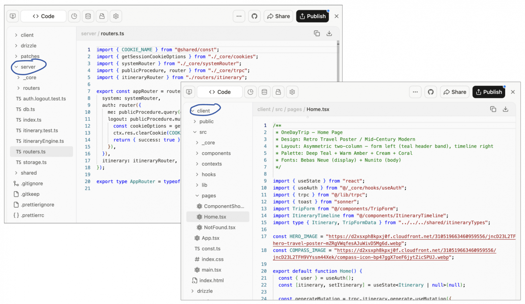Download the Home.tsx file
The image size is (525, 304).
pos(505,109)
